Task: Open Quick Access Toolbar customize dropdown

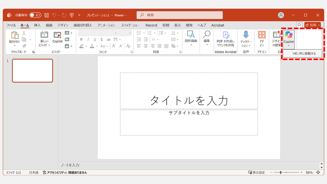Action: point(79,15)
